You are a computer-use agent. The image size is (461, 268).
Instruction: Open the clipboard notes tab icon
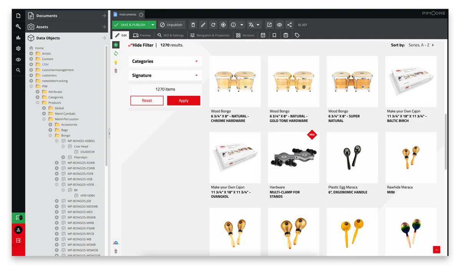[x=286, y=35]
